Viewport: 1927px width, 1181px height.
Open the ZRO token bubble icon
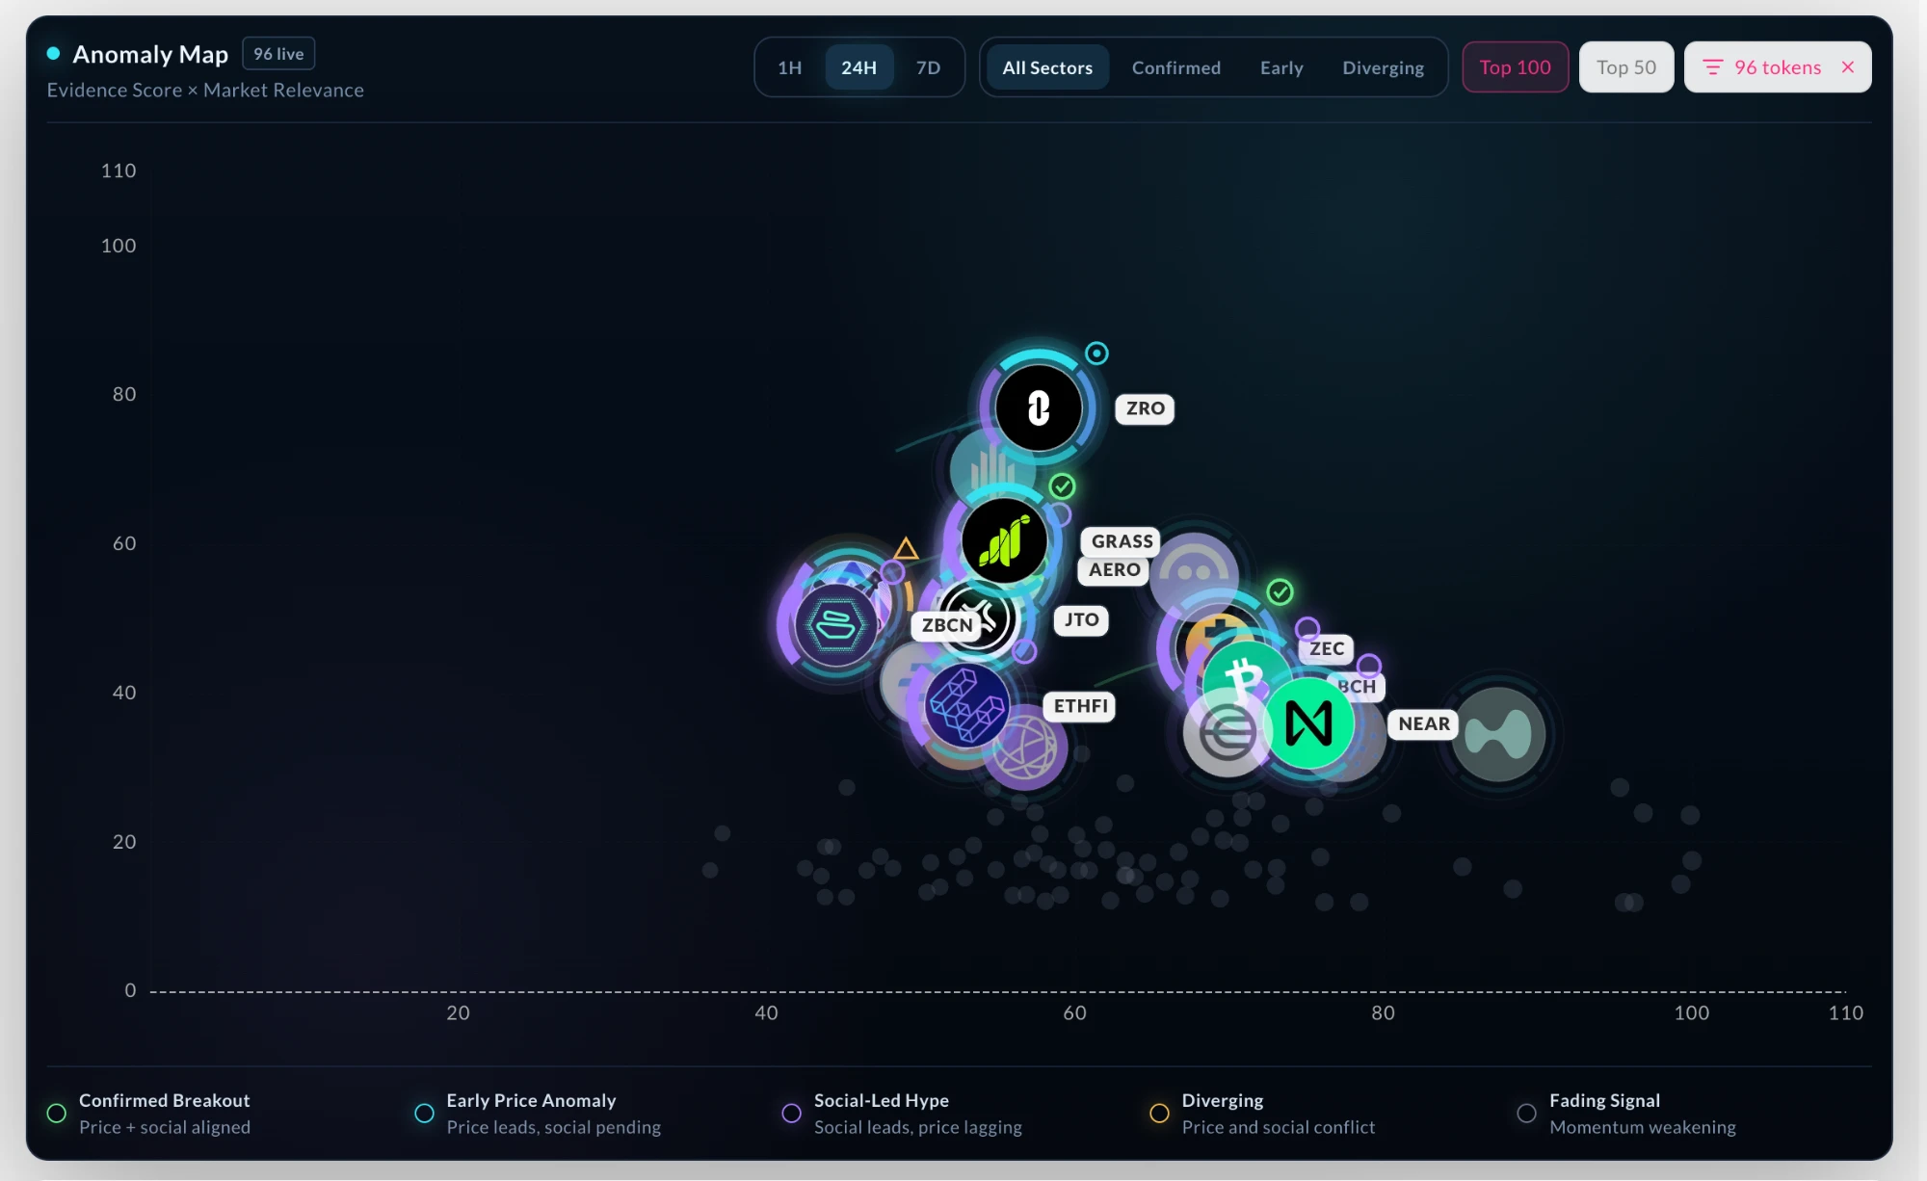coord(1038,407)
